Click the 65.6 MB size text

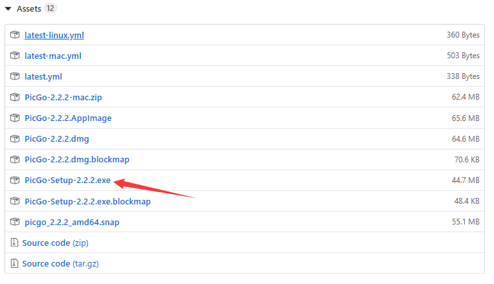466,118
